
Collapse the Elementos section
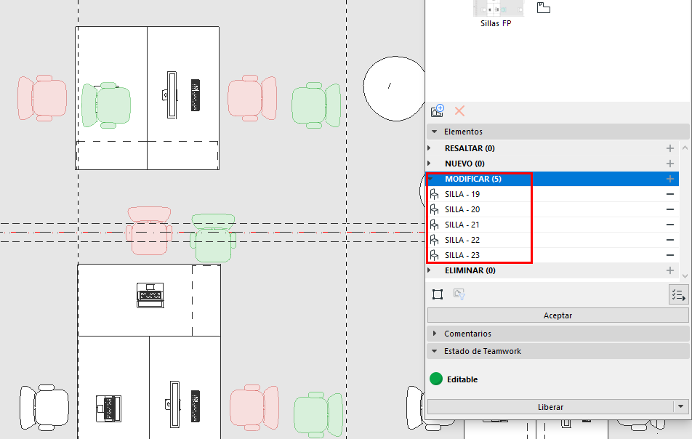pyautogui.click(x=434, y=132)
